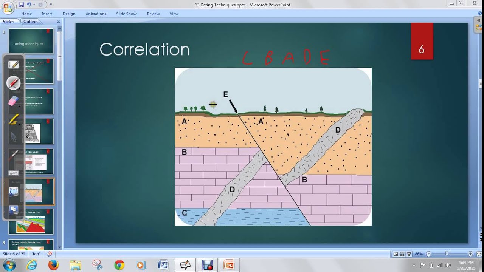Open the Office button menu
The height and width of the screenshot is (272, 484).
click(x=8, y=7)
